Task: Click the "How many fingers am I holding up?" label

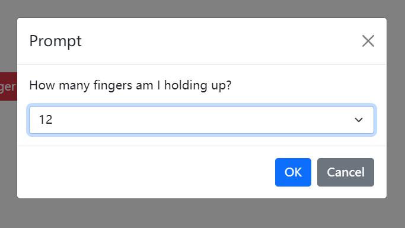Action: tap(130, 85)
